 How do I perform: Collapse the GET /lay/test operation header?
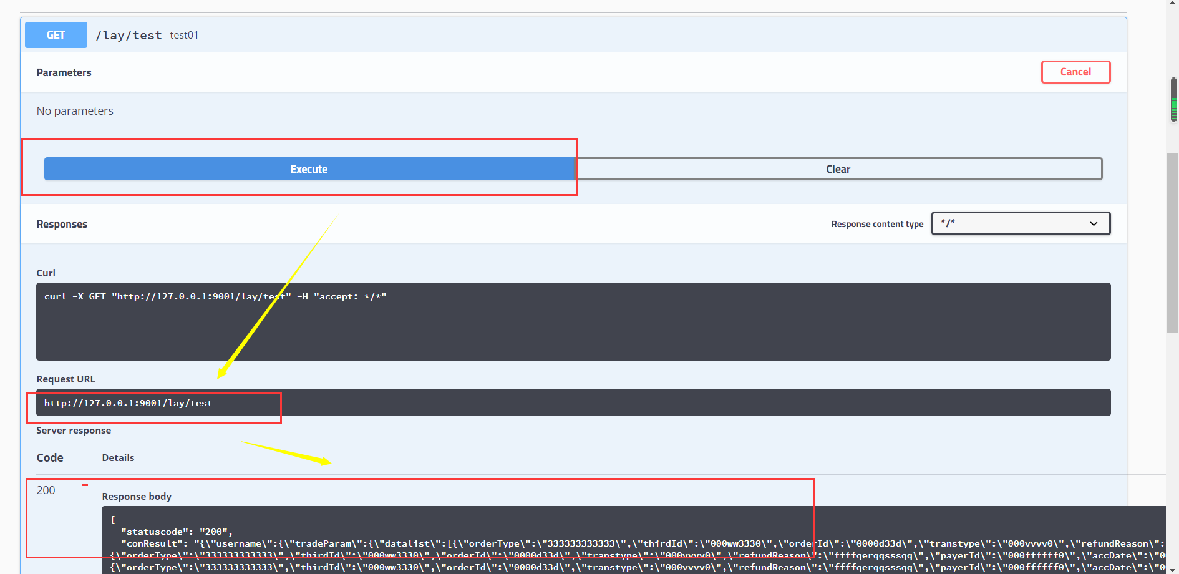(x=573, y=35)
